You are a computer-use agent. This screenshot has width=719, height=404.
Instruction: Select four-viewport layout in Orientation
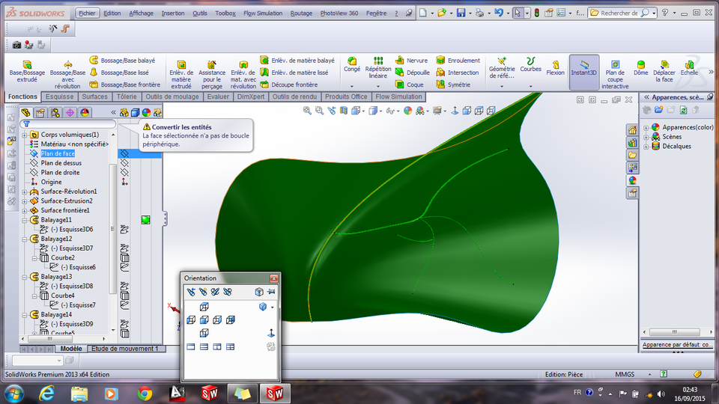coord(230,346)
